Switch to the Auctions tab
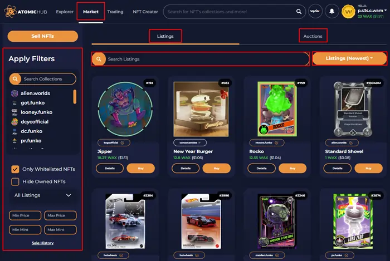 pyautogui.click(x=313, y=36)
